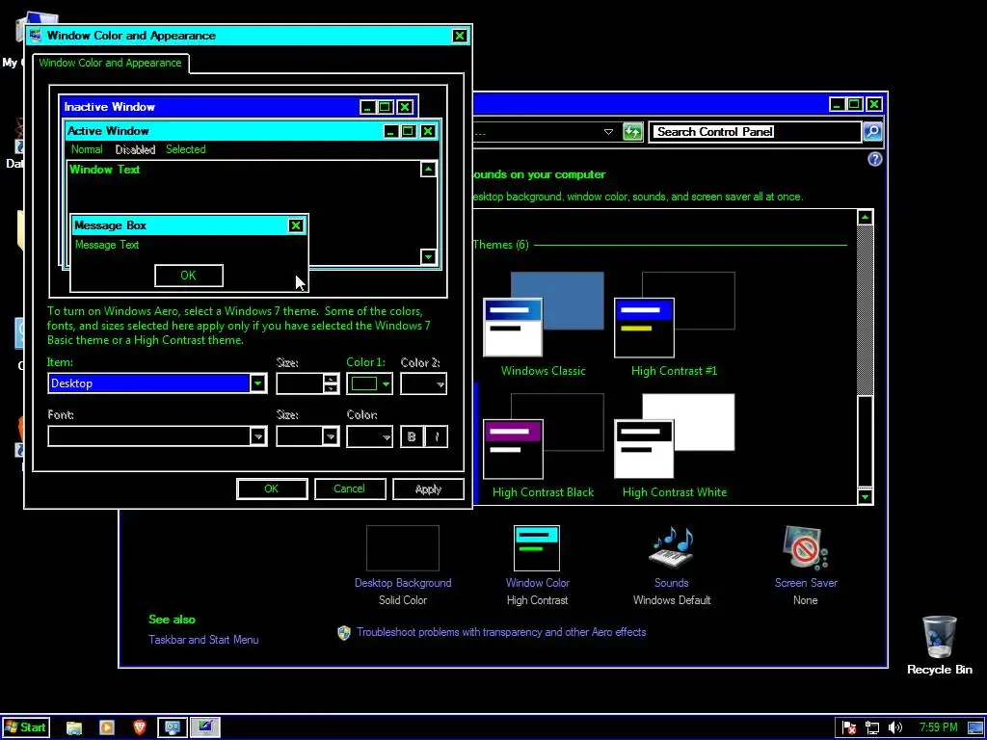Click the tray icon right of the clock
The height and width of the screenshot is (740, 987).
click(x=975, y=728)
